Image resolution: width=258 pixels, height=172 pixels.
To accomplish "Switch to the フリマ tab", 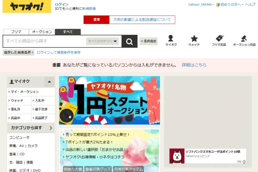I will pos(17,32).
